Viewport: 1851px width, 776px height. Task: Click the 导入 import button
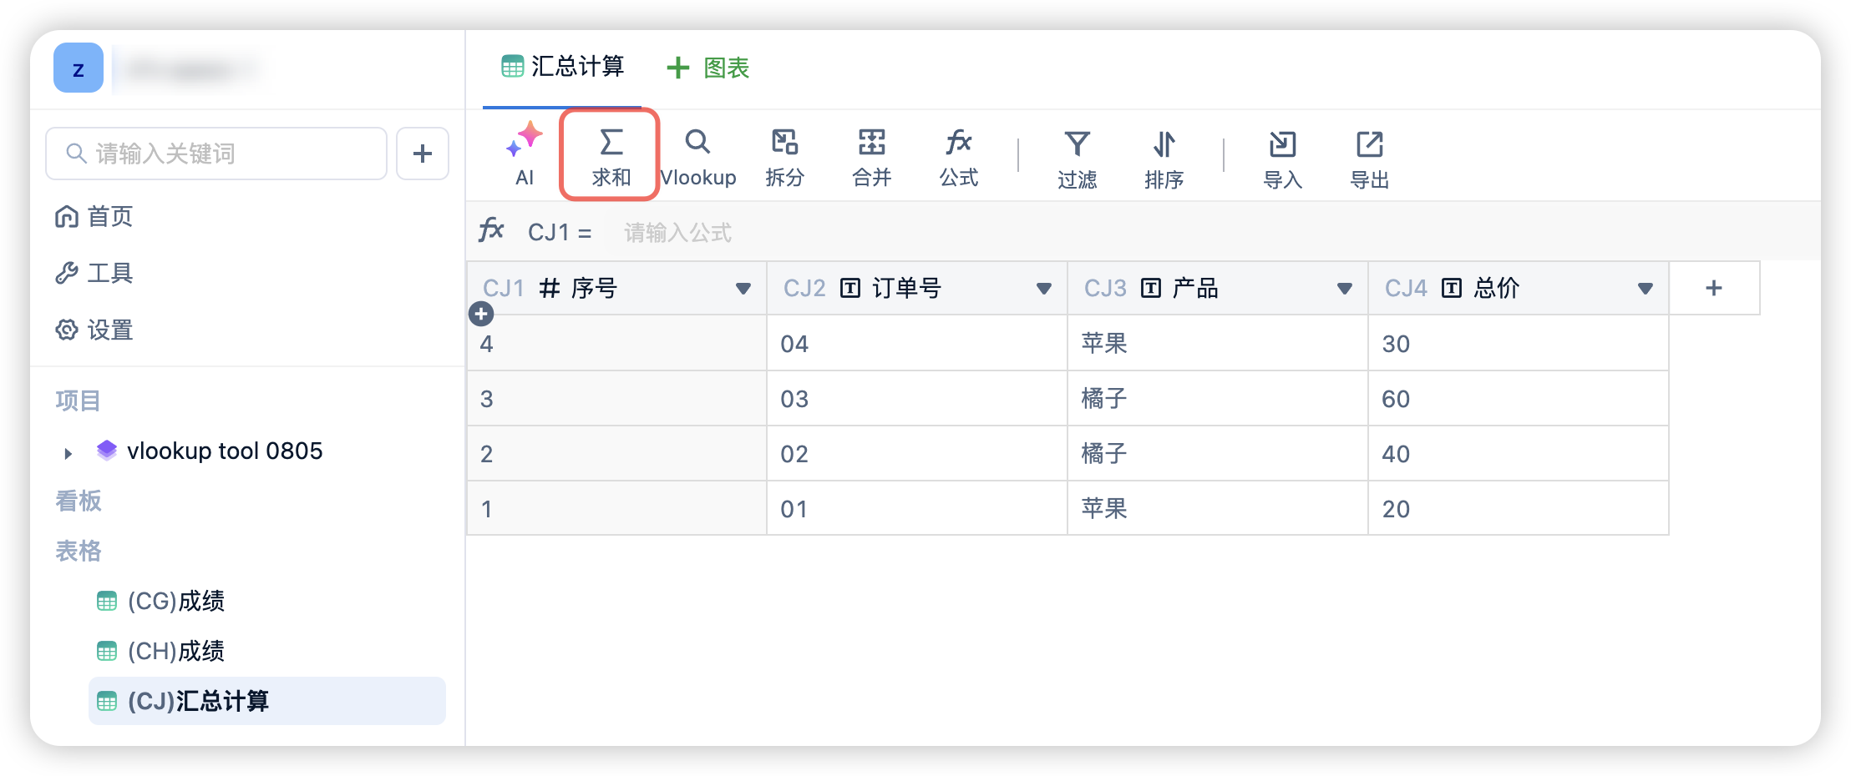(x=1283, y=159)
